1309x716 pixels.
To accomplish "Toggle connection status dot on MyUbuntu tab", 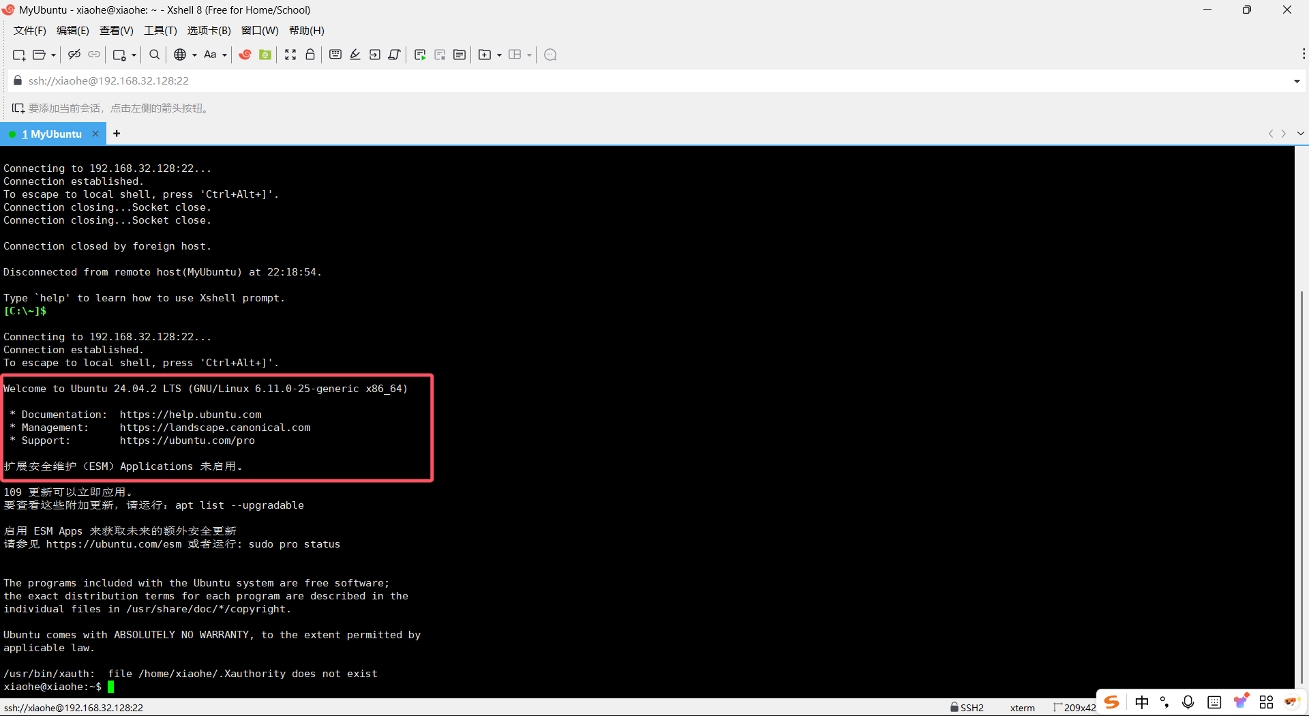I will coord(12,134).
